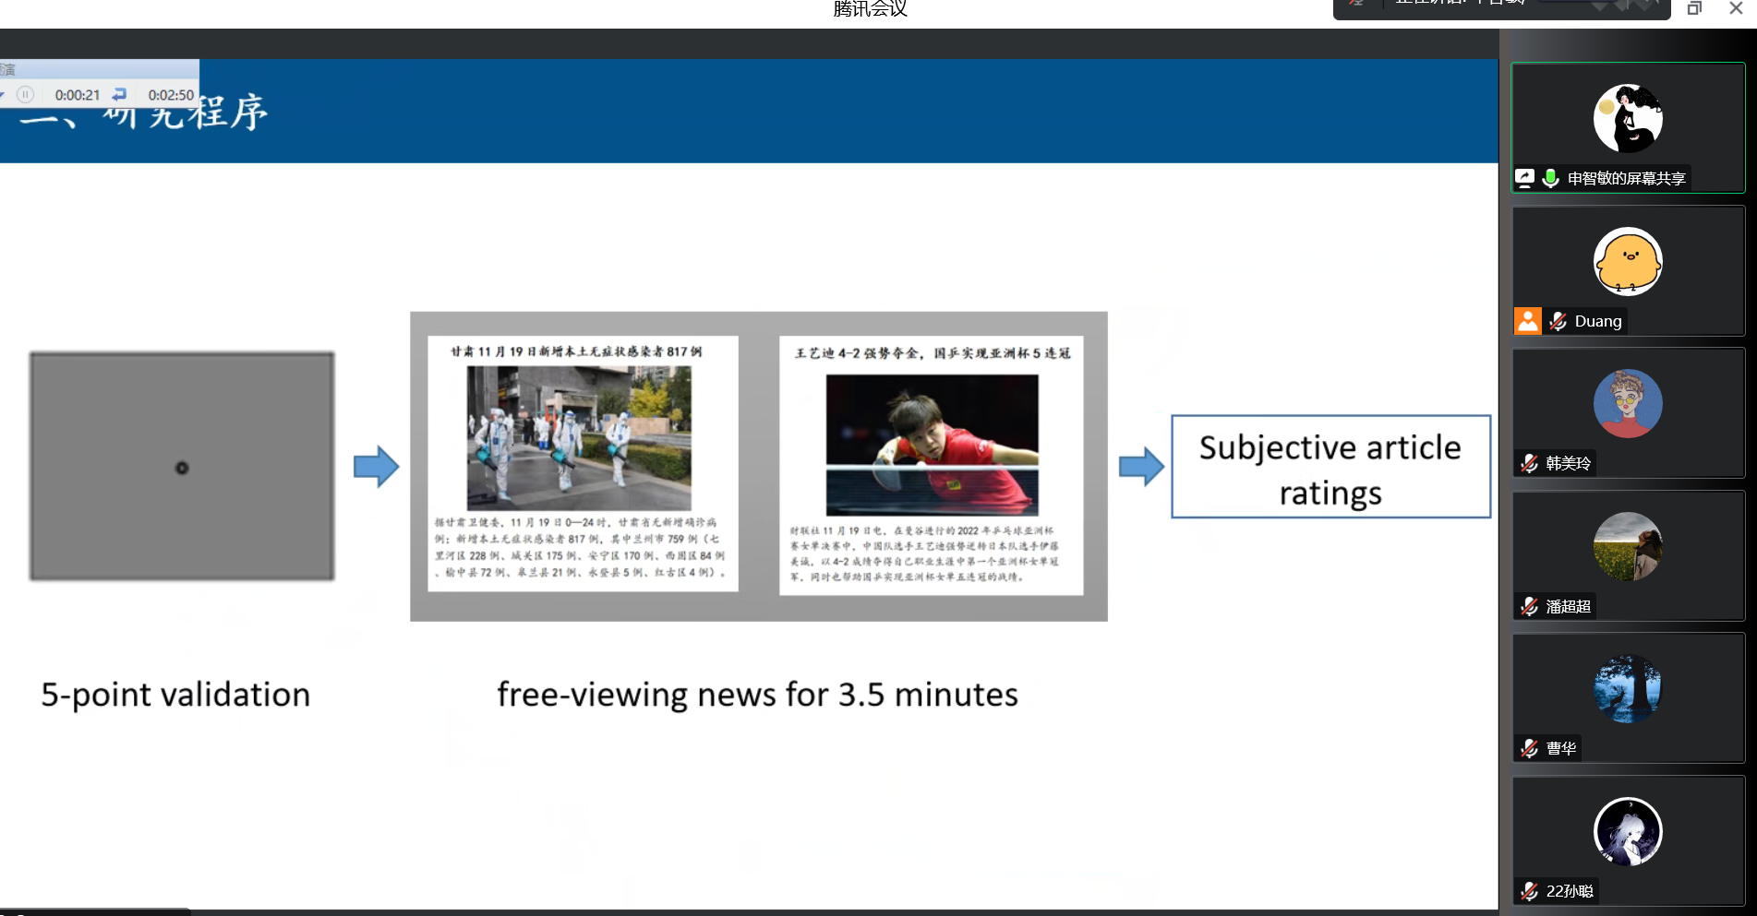Open the dropdown arrow left of pause button
The height and width of the screenshot is (916, 1757).
coord(4,94)
